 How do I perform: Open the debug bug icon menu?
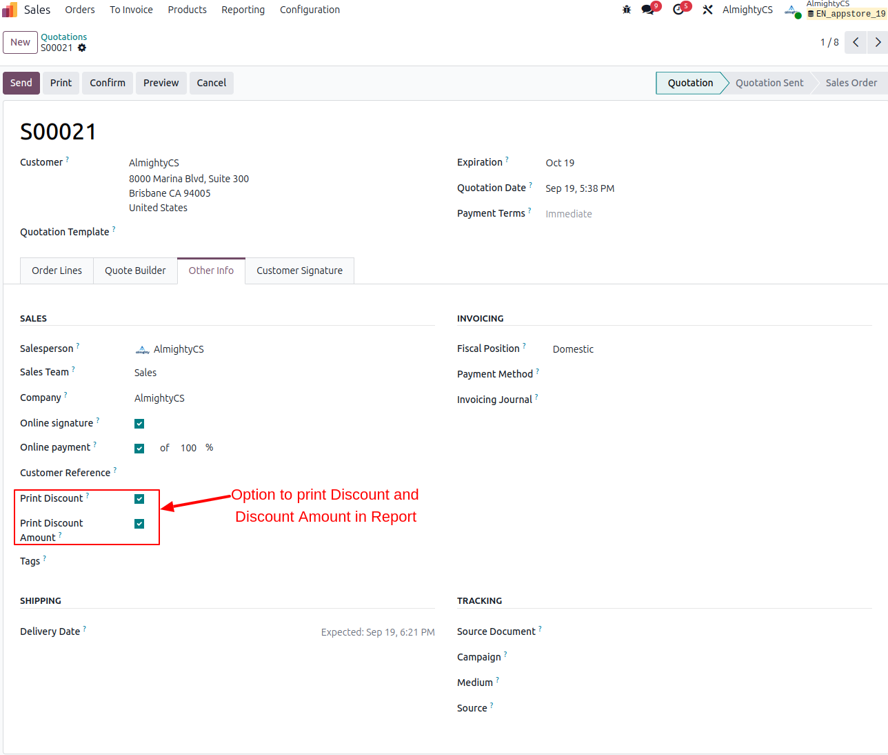click(x=626, y=10)
